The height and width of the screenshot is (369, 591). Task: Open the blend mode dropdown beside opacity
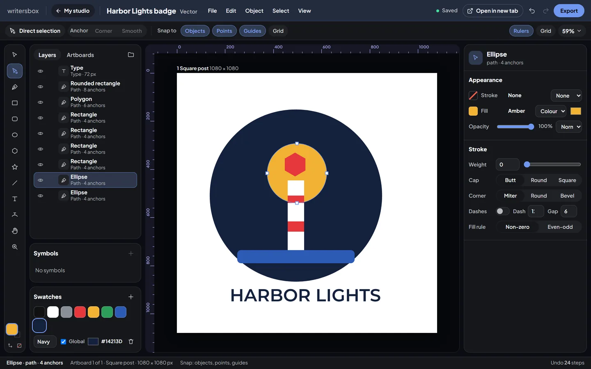coord(569,127)
